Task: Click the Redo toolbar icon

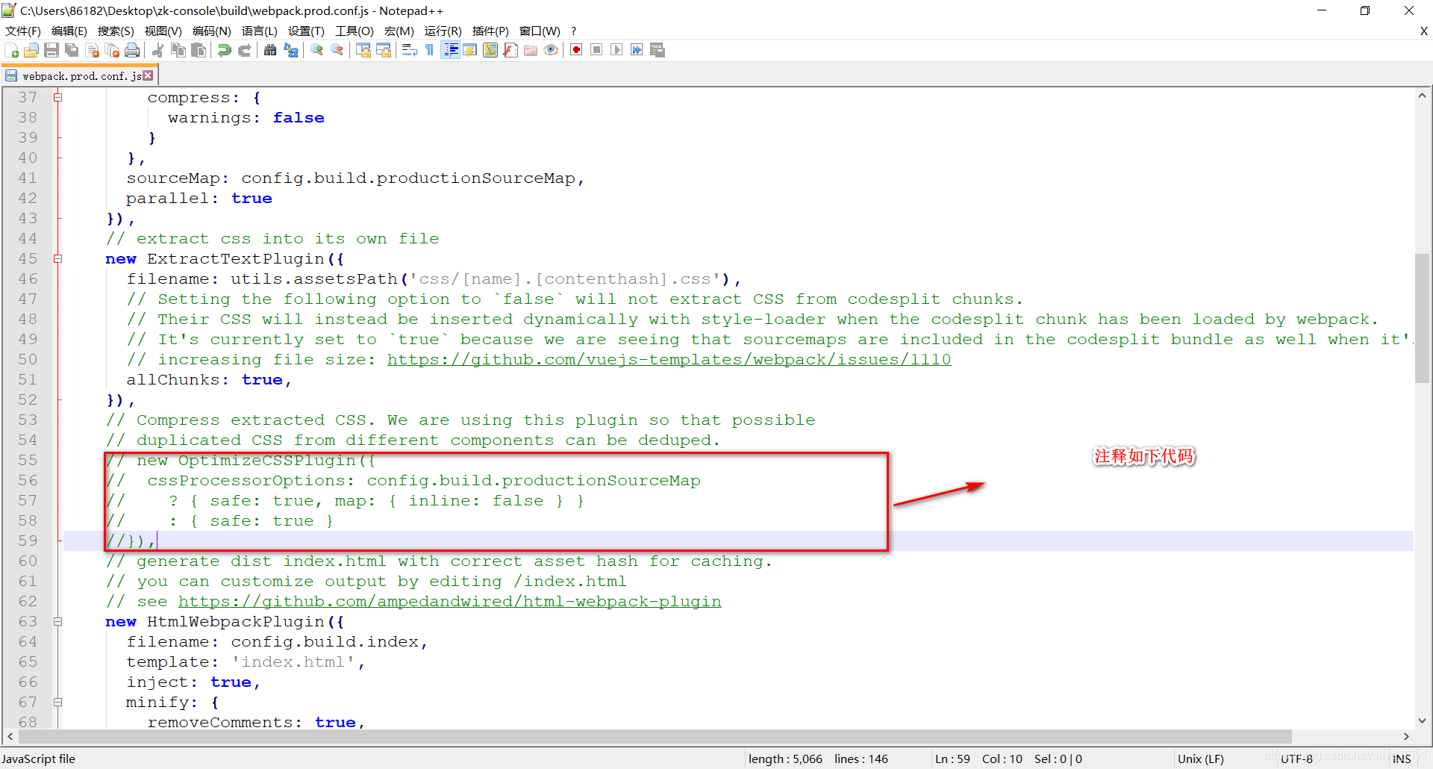Action: [x=244, y=50]
